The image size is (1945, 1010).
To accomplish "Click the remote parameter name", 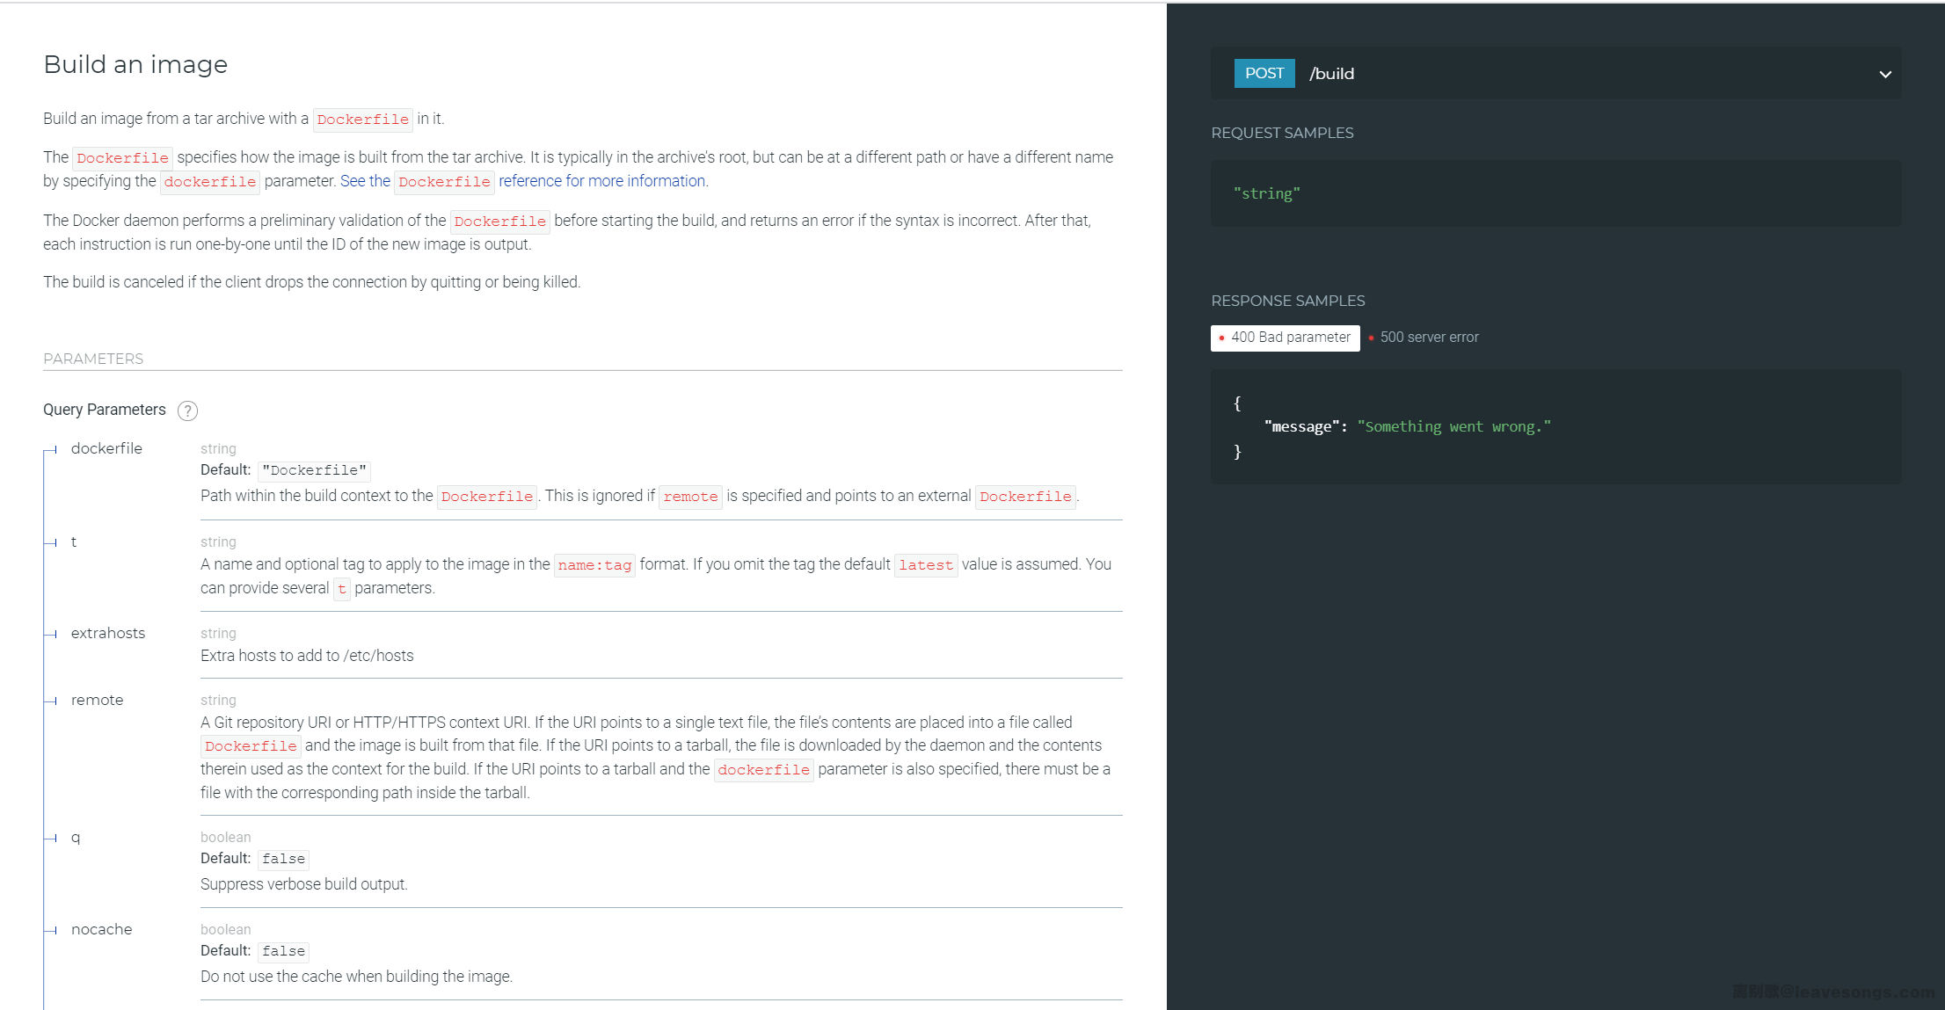I will tap(97, 700).
